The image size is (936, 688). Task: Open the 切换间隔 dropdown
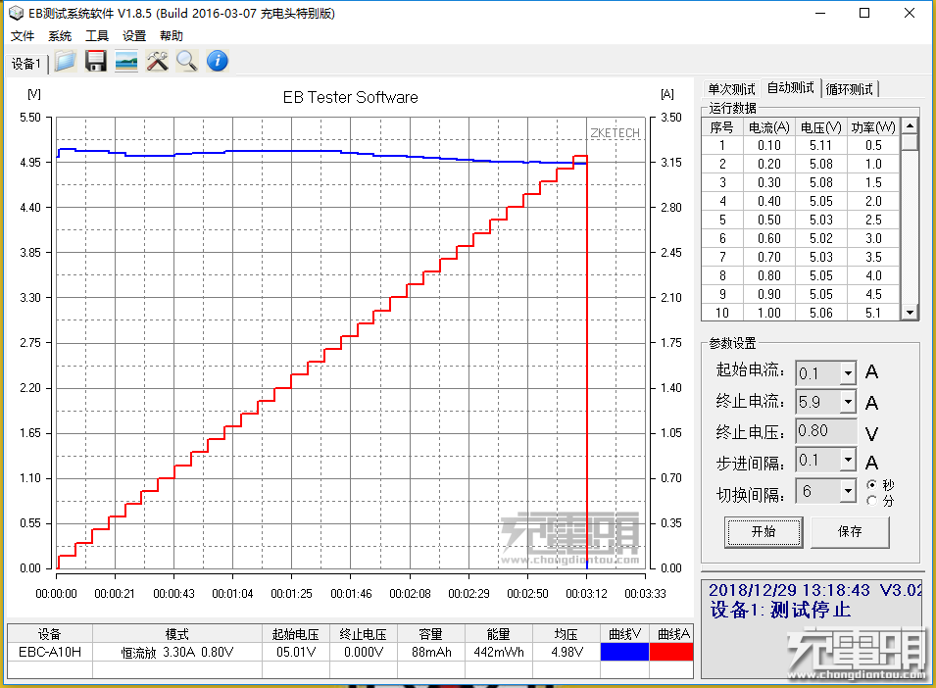click(847, 491)
